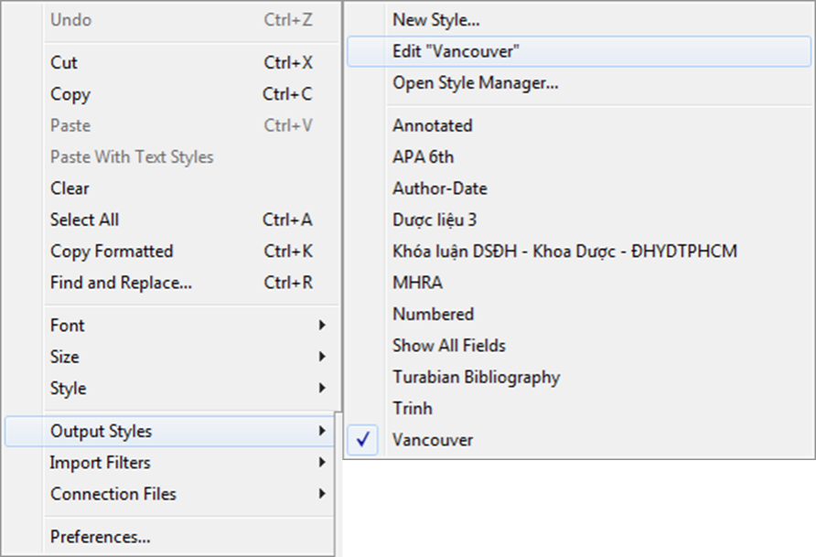Screen dimensions: 816x557
Task: Open Style Manager
Action: [x=579, y=82]
